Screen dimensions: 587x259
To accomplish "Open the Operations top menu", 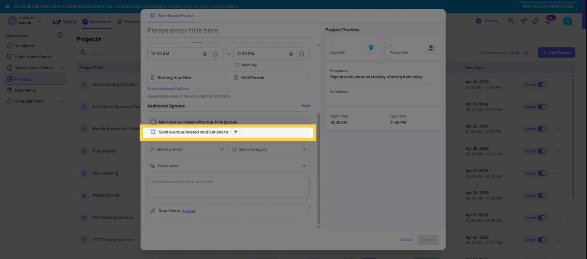I will 97,22.
